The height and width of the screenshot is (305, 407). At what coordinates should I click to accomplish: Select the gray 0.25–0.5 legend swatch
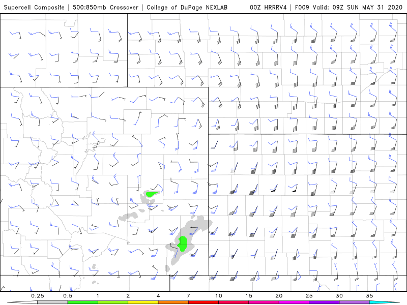point(52,302)
